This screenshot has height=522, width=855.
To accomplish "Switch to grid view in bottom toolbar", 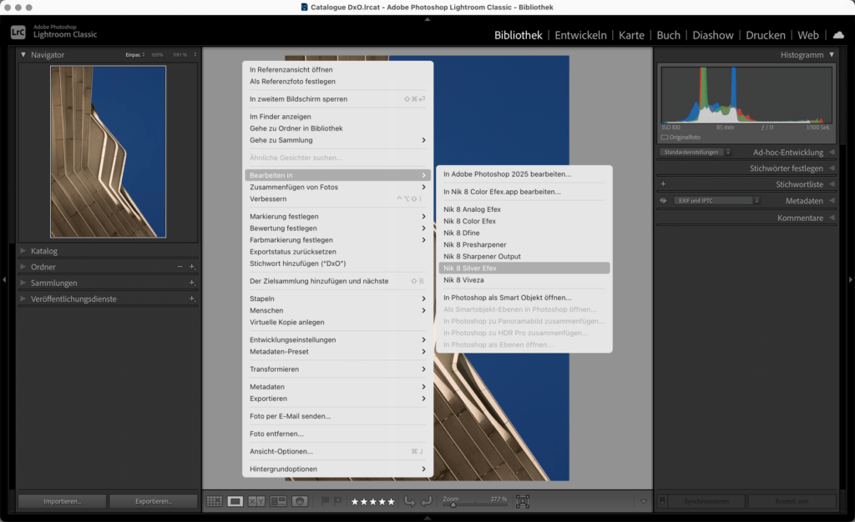I will click(x=215, y=501).
